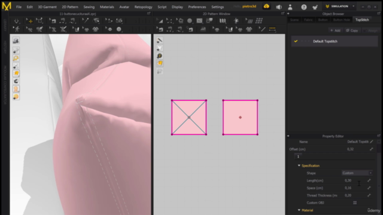Toggle the yellow-check on Default Topstitch row

coord(296,41)
